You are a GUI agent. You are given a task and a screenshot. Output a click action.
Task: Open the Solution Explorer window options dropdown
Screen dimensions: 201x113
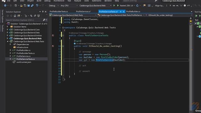coord(40,12)
